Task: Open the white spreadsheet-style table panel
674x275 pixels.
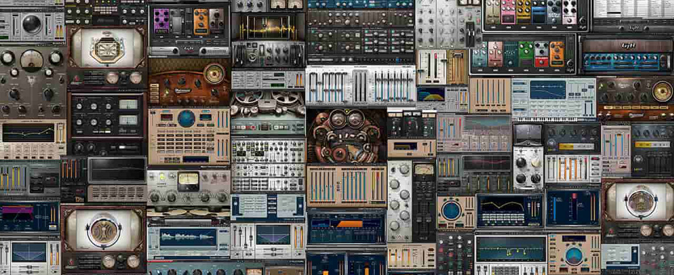Action: (633, 9)
